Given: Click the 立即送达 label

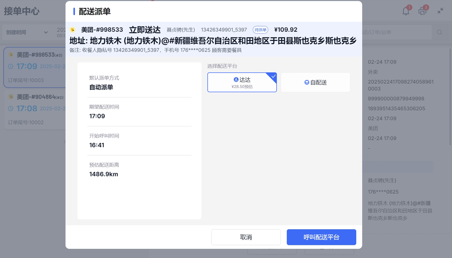Looking at the screenshot, I should coord(145,30).
